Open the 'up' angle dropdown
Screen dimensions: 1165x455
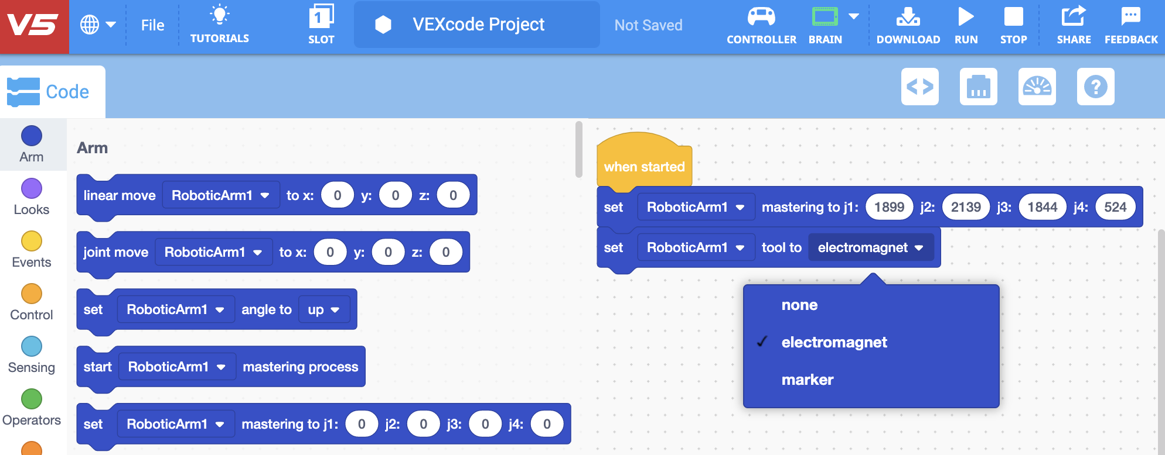tap(324, 309)
